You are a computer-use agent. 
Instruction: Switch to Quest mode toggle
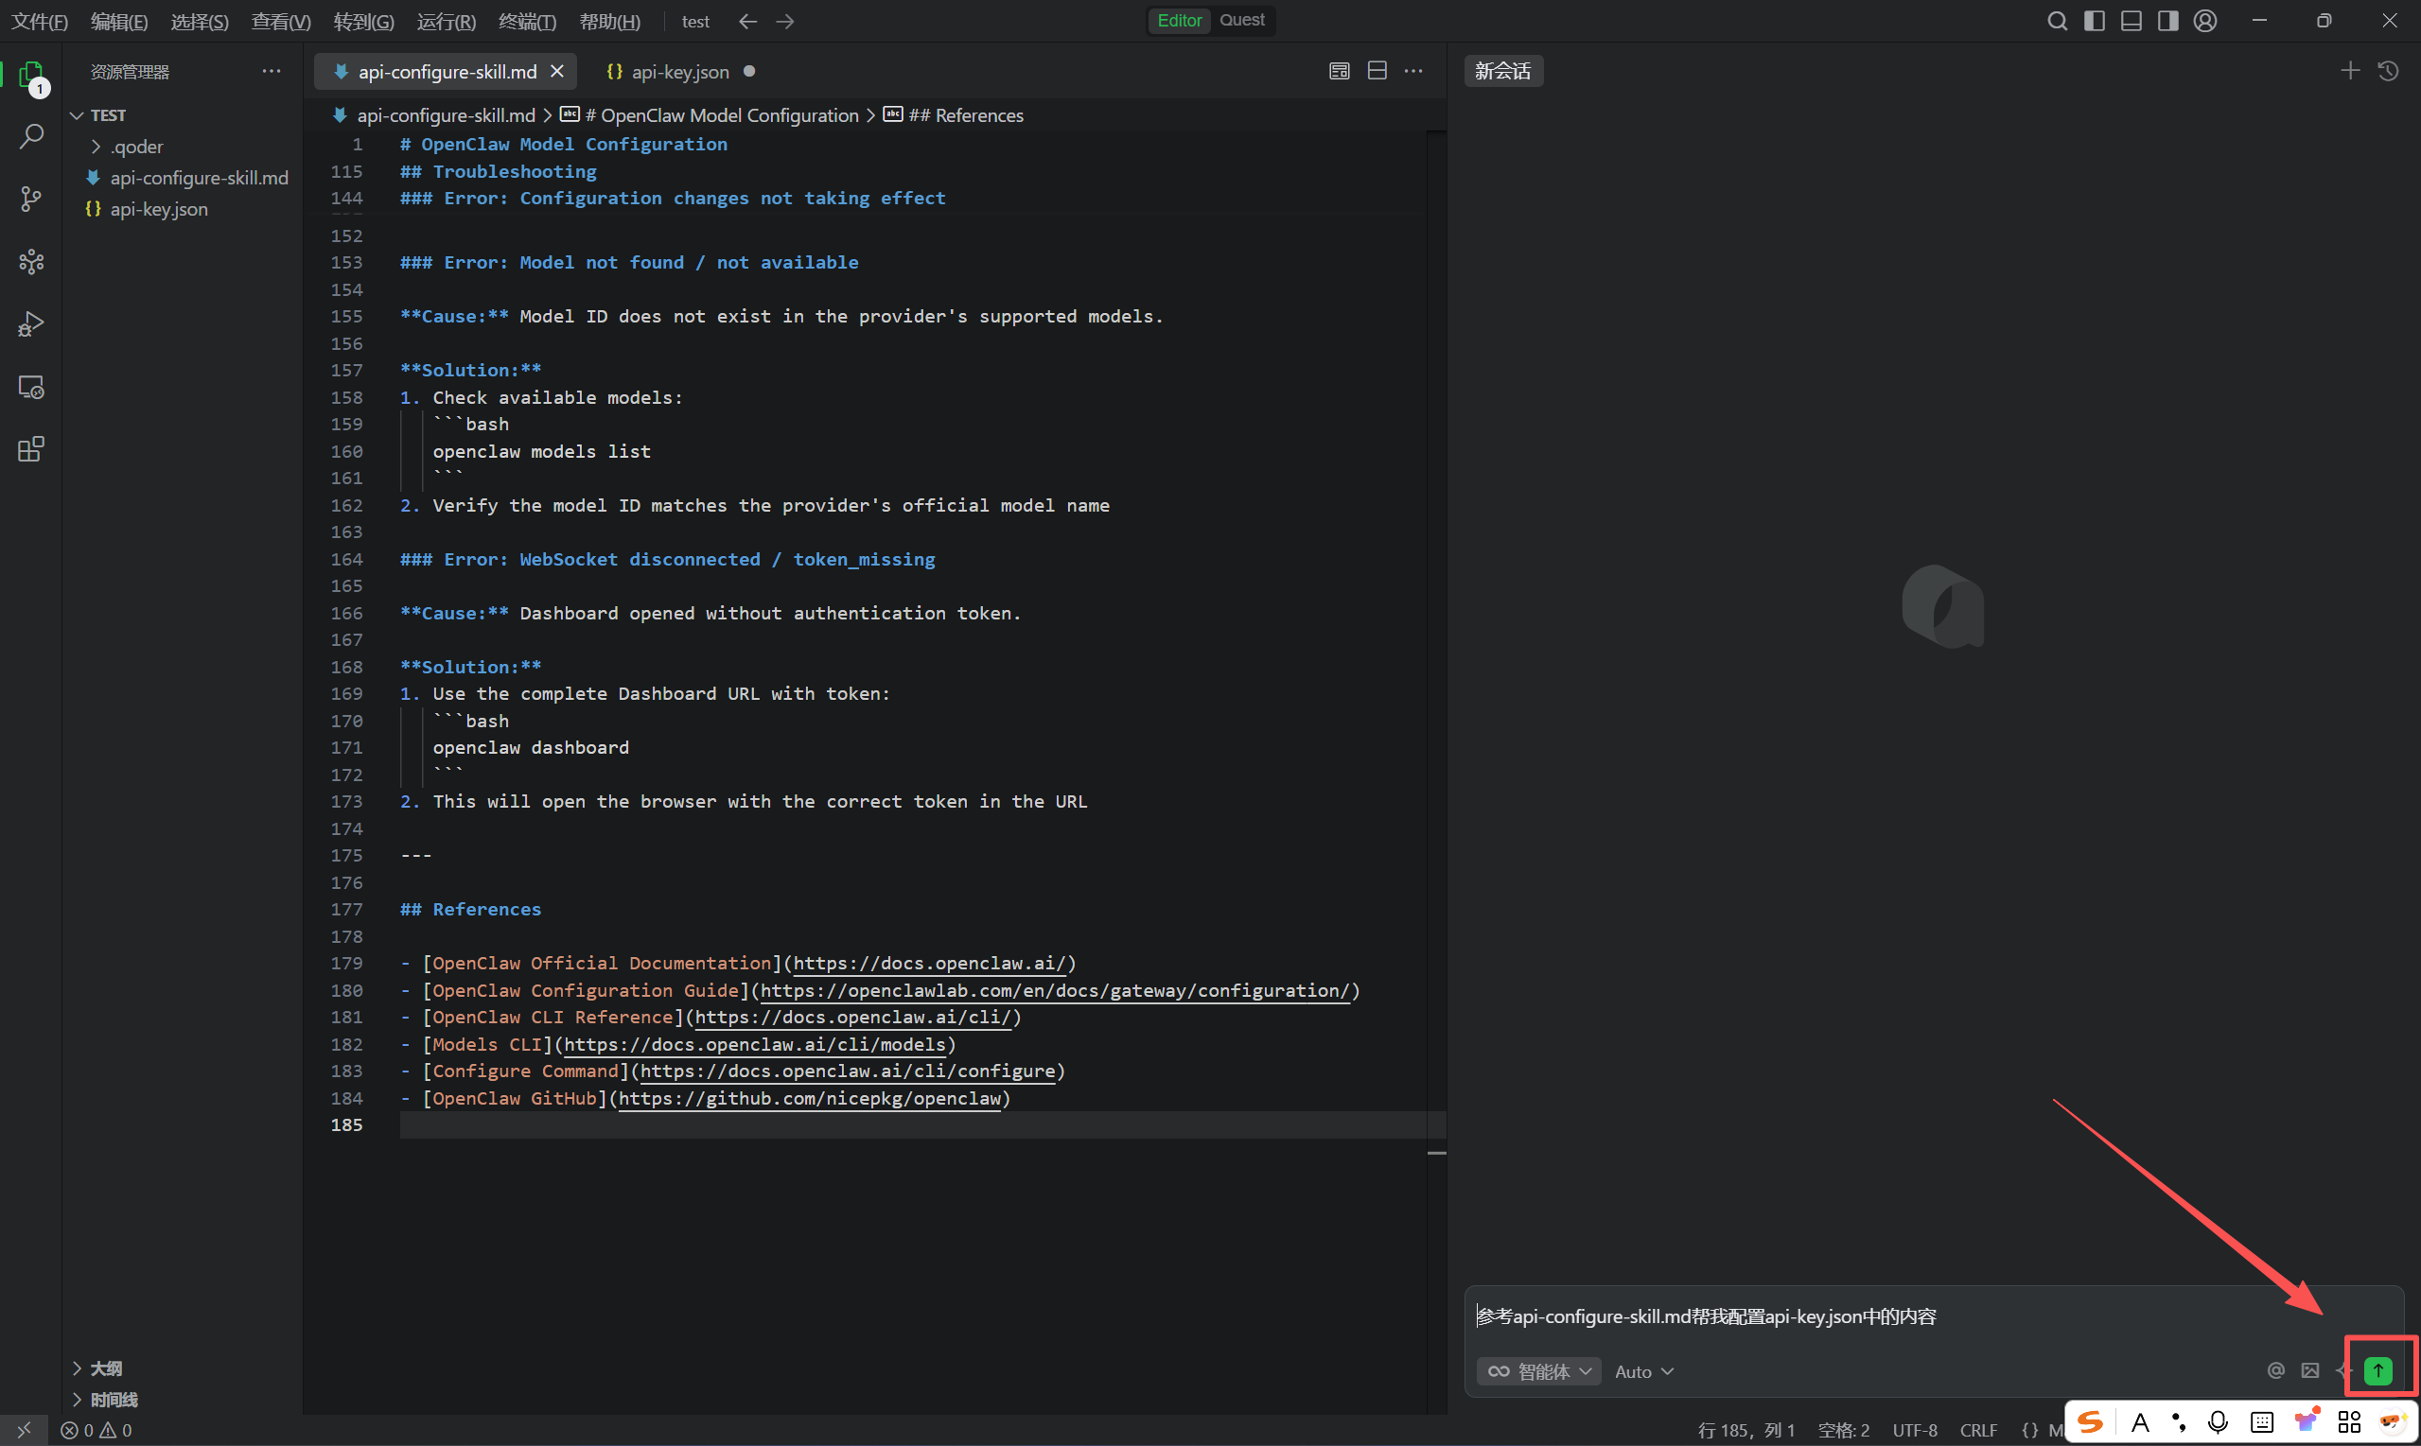point(1241,21)
